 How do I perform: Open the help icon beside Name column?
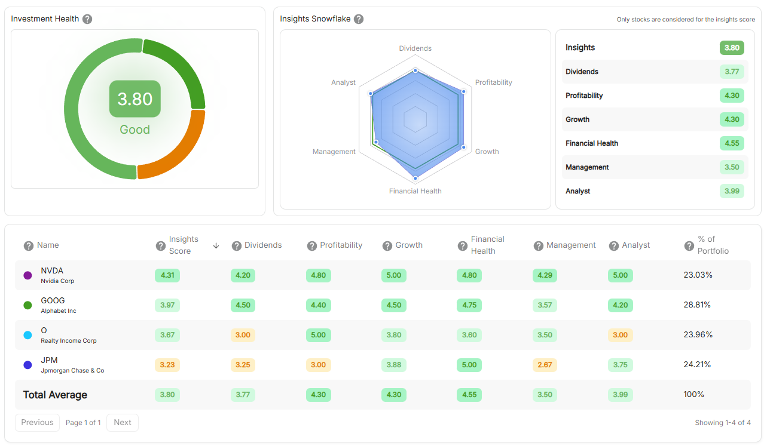click(27, 245)
